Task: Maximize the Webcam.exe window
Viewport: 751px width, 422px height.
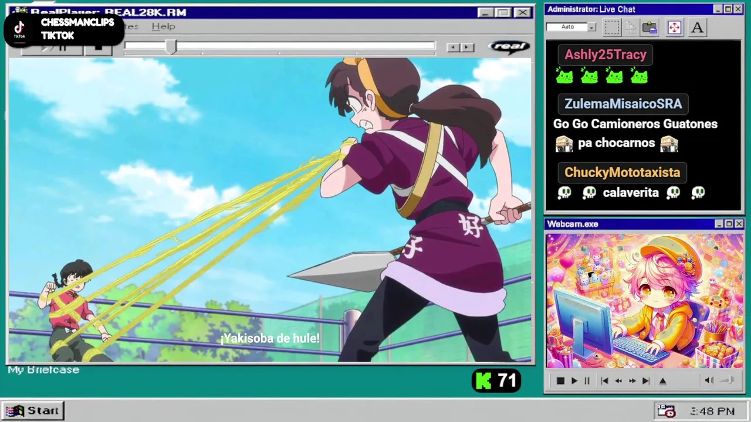Action: (x=729, y=224)
